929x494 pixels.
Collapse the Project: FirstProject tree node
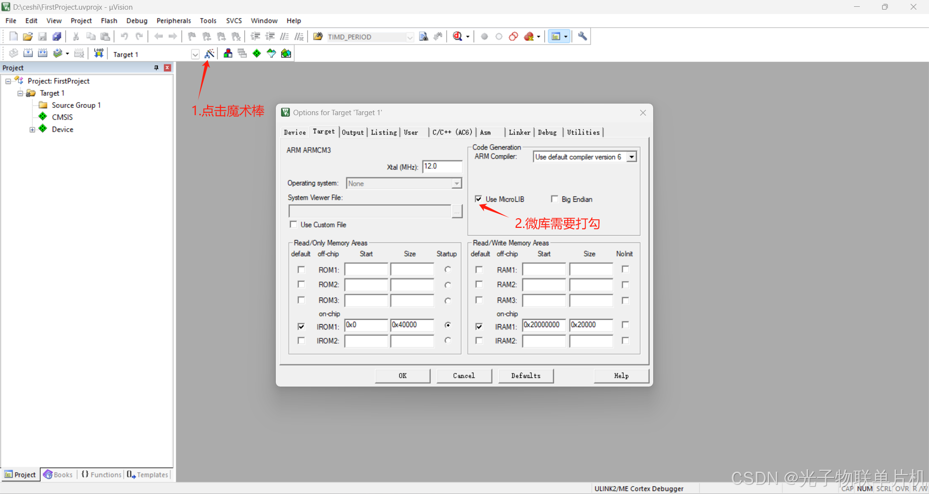click(x=8, y=81)
